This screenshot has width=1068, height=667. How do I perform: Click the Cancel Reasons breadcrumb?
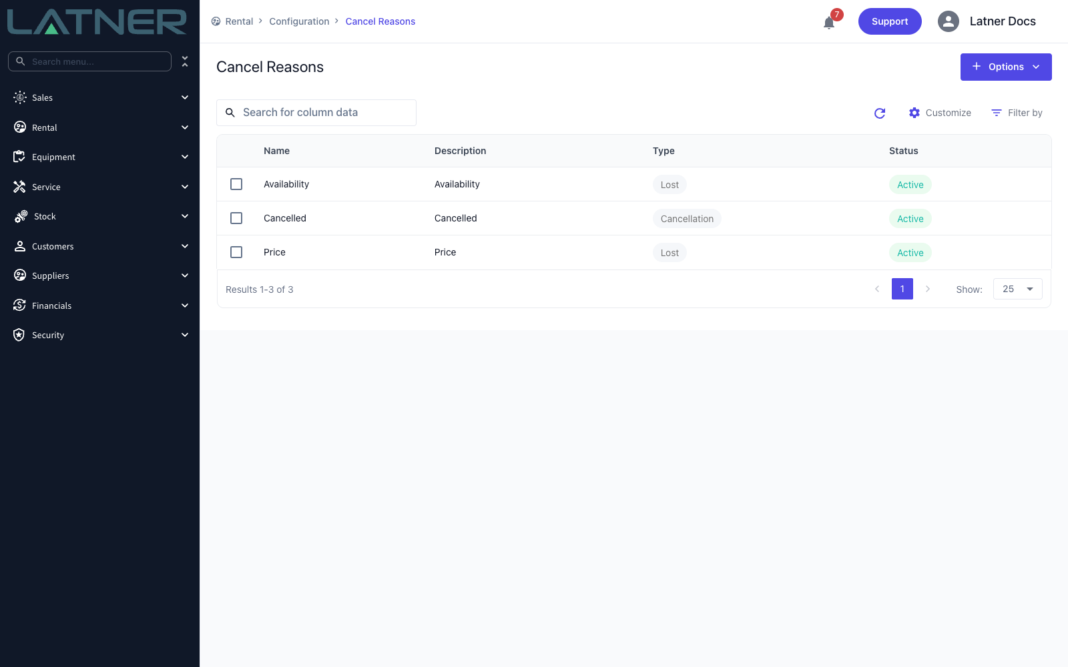click(x=380, y=21)
